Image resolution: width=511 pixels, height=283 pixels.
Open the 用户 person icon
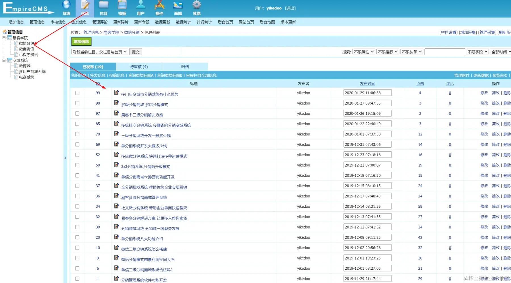[x=141, y=5]
